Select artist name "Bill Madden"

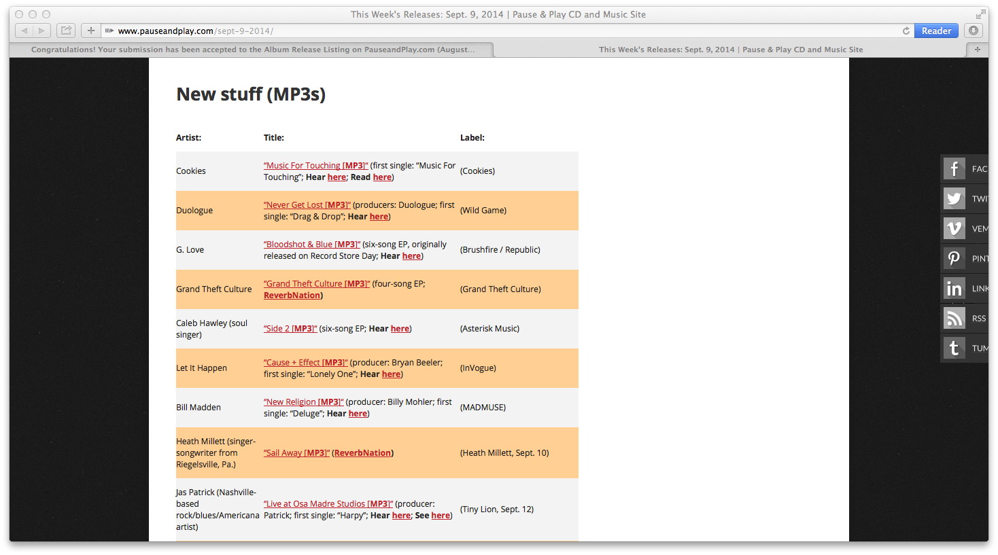pos(199,408)
